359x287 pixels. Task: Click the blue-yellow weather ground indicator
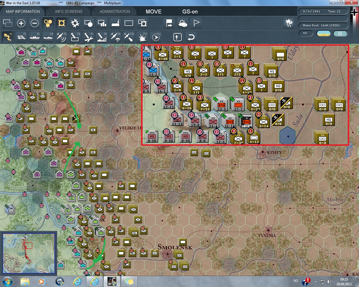(x=323, y=34)
